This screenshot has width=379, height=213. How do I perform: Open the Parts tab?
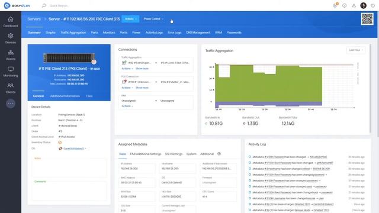95,33
